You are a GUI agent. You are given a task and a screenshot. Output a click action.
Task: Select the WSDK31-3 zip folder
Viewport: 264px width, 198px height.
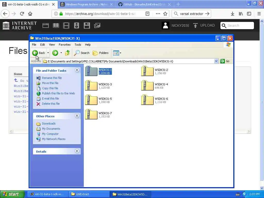tap(98, 86)
